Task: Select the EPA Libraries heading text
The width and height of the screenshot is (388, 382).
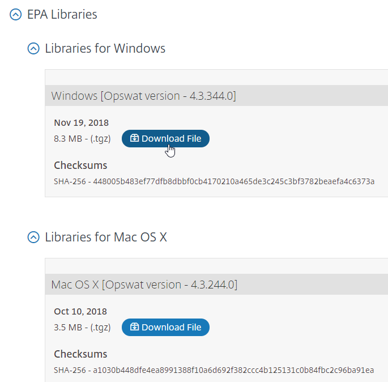Action: pos(62,14)
